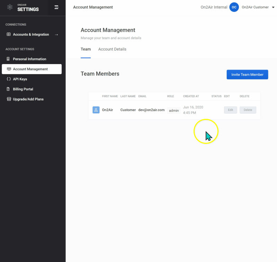Click the Billing Portal document icon
Screen dimensions: 277x262
9,89
